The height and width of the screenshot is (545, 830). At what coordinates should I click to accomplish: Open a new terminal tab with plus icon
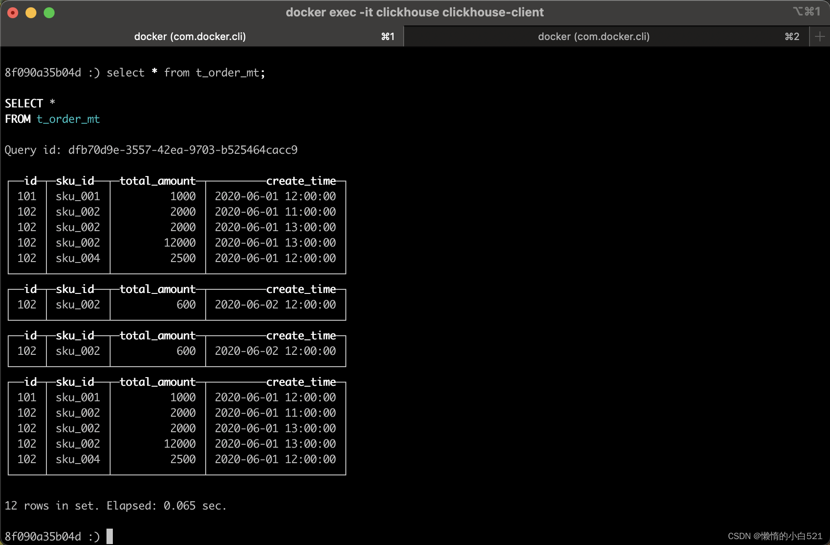coord(820,36)
